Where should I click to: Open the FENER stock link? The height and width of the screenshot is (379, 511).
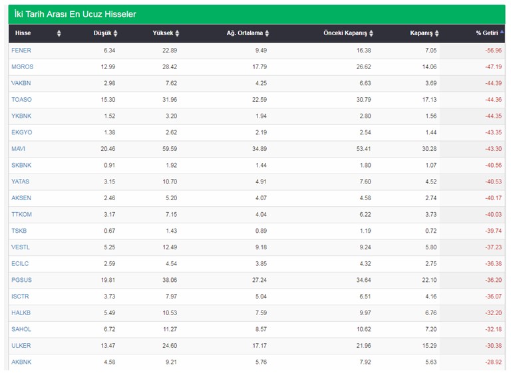pyautogui.click(x=21, y=51)
